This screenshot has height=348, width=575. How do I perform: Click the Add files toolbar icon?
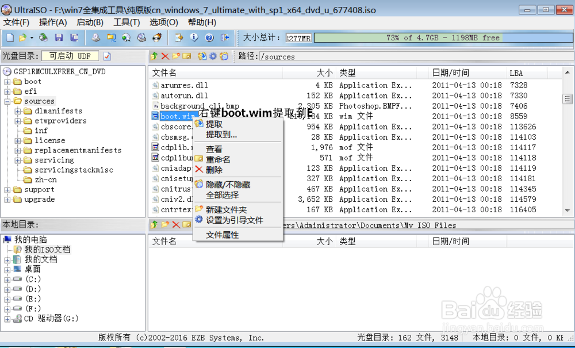click(179, 37)
